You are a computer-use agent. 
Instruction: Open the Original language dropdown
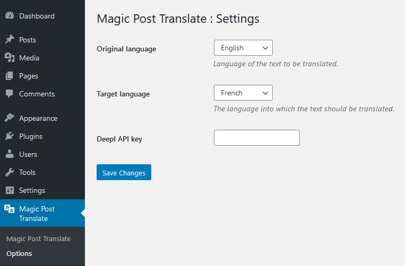(243, 48)
